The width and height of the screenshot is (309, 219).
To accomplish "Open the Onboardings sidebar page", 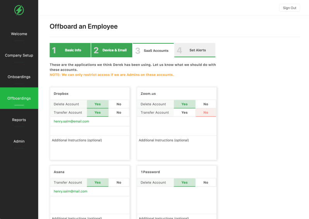I will [19, 77].
